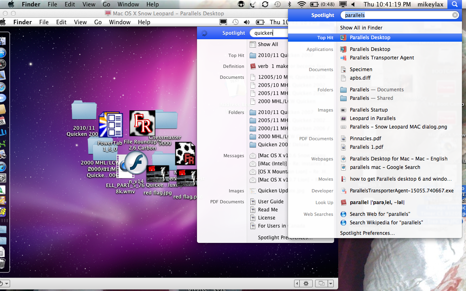Expand the view mode dropdown arrow
This screenshot has width=466, height=291.
[x=330, y=283]
